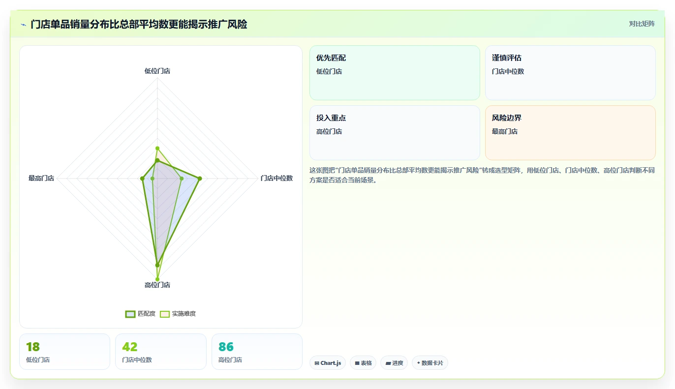This screenshot has height=389, width=675.
Task: Click the 表格 tag chip
Action: coord(363,363)
